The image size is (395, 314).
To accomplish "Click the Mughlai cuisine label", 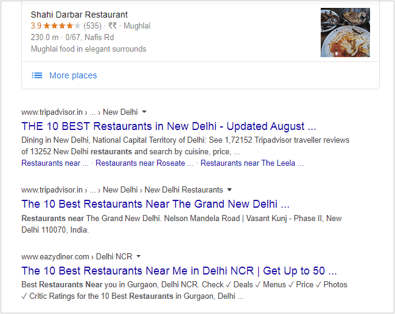I will [x=137, y=26].
